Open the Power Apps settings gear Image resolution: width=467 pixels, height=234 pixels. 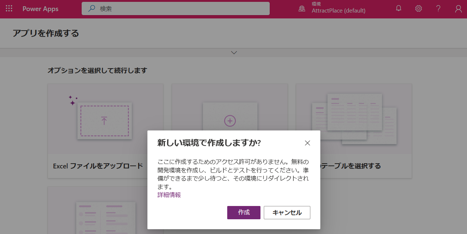tap(418, 8)
